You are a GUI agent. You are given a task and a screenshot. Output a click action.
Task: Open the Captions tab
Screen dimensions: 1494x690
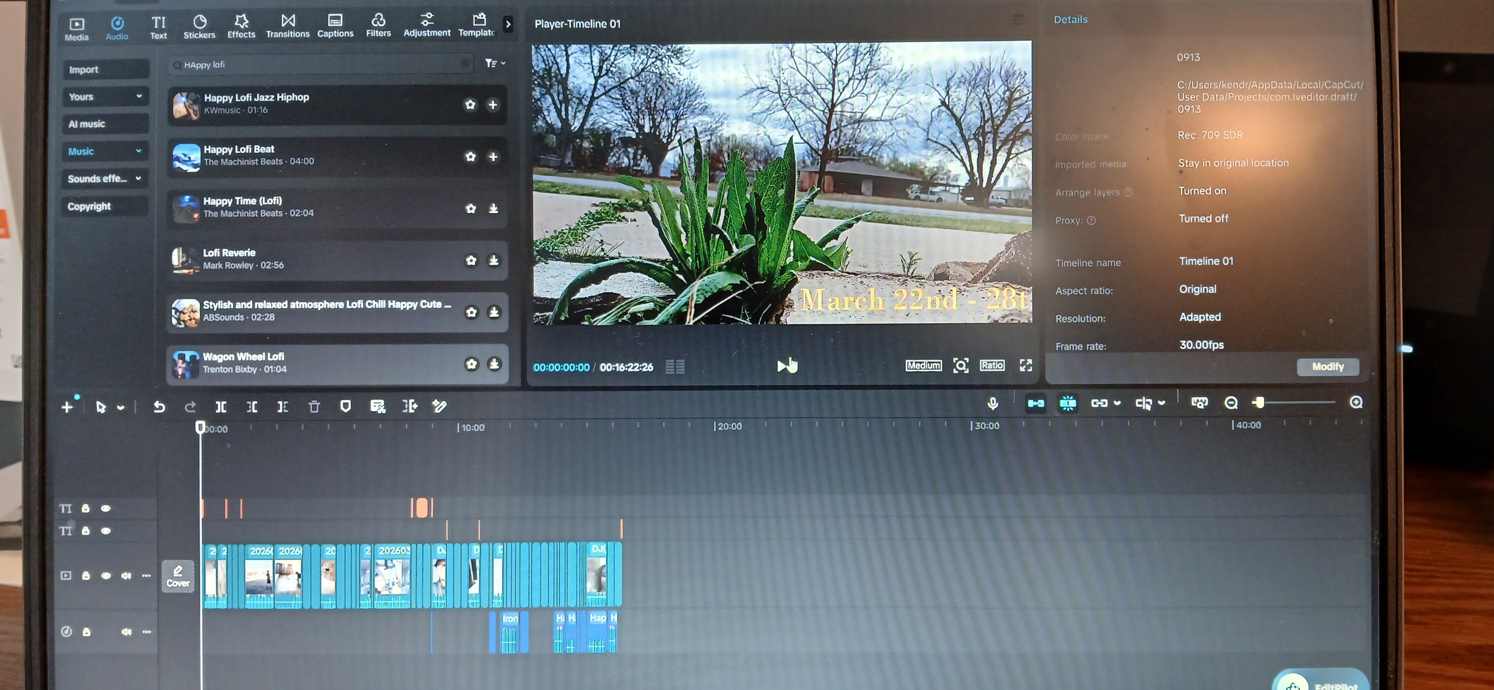tap(335, 27)
